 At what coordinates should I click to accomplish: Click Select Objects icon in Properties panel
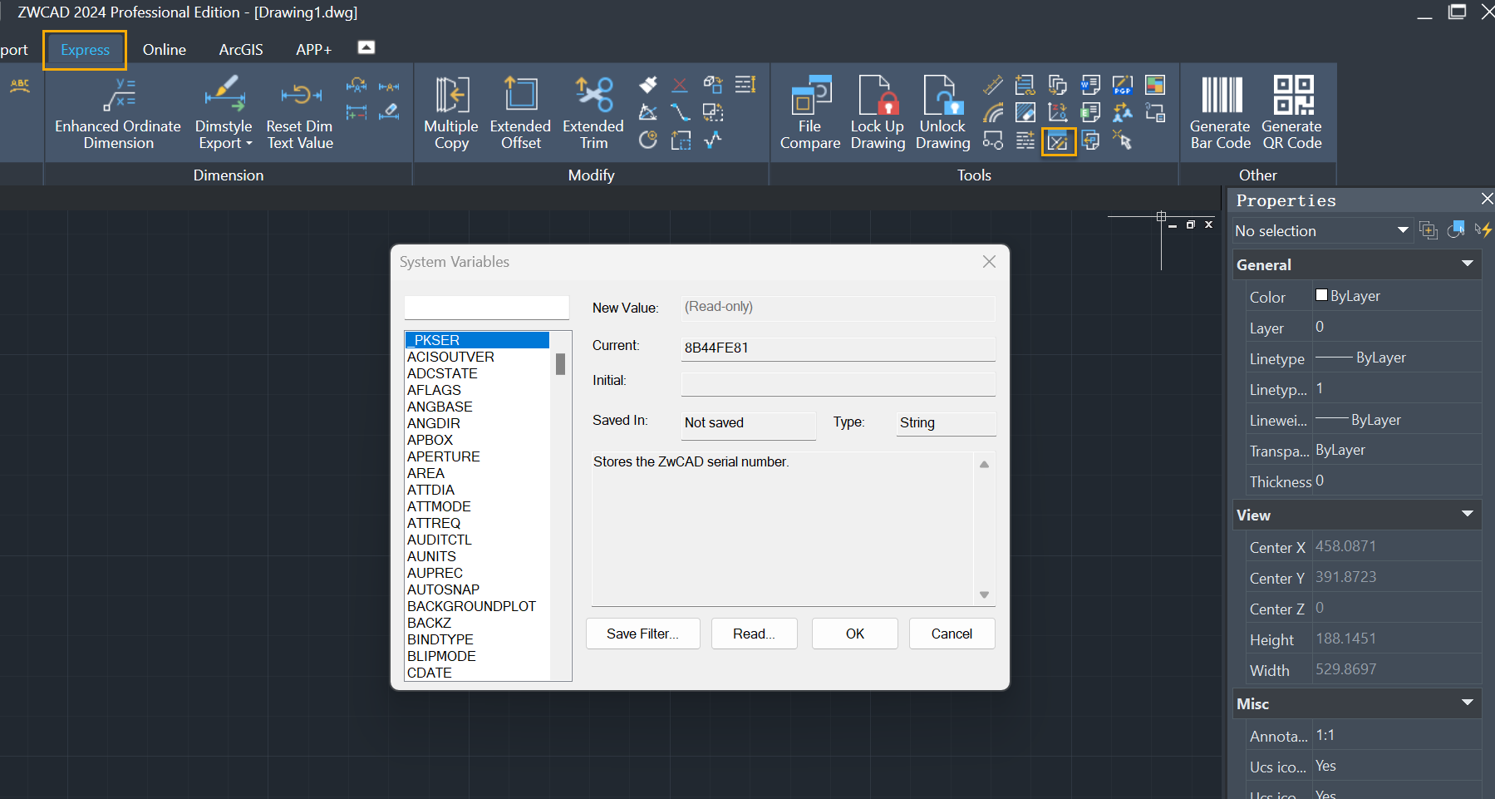coord(1456,230)
